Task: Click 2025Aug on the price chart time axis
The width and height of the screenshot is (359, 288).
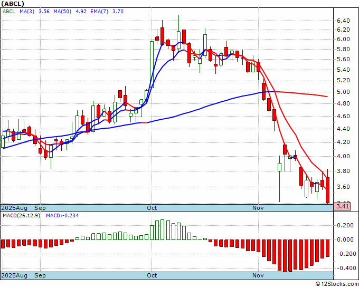Action: click(x=14, y=208)
